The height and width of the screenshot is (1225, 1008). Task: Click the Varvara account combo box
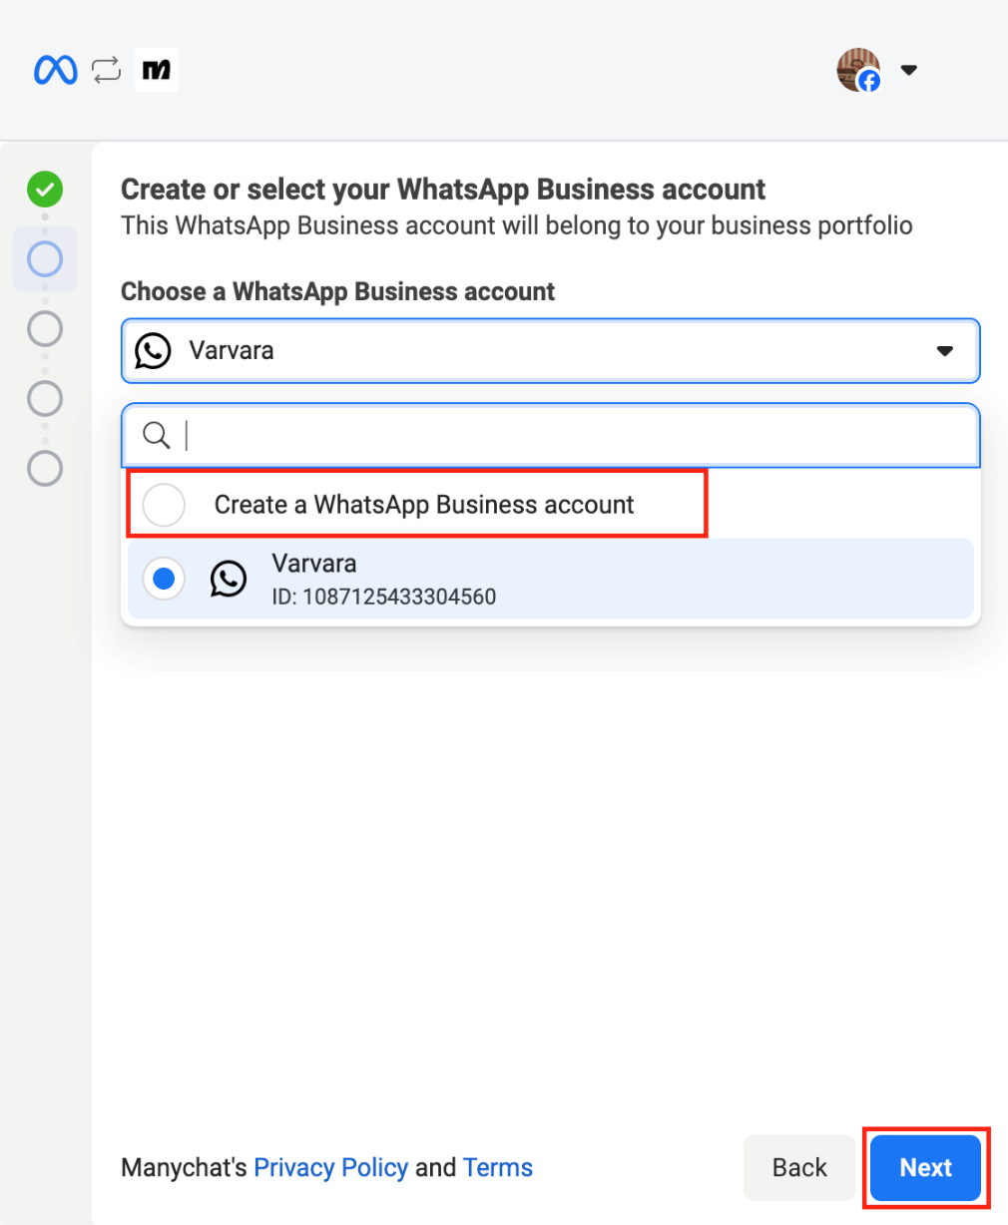549,351
